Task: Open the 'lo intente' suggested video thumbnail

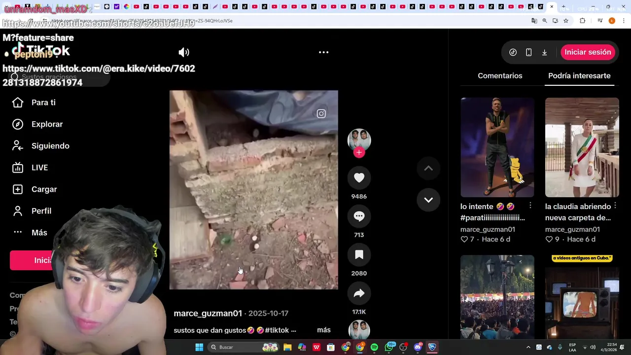Action: (x=497, y=147)
